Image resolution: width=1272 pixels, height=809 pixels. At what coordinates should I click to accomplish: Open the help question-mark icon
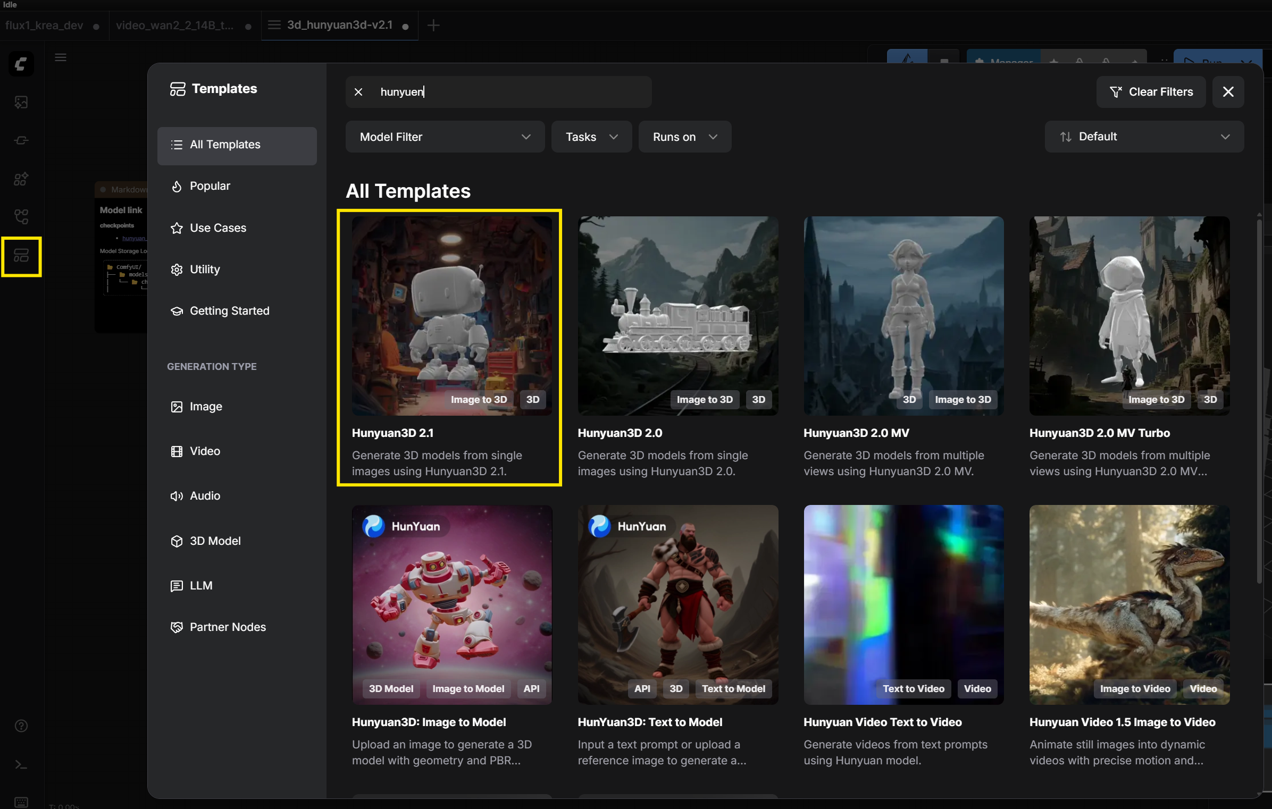[21, 726]
